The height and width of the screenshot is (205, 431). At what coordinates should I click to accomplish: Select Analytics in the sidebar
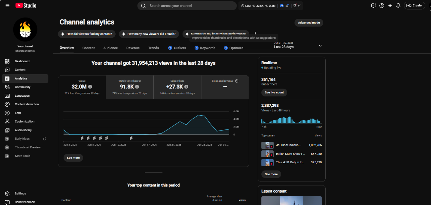[25, 78]
